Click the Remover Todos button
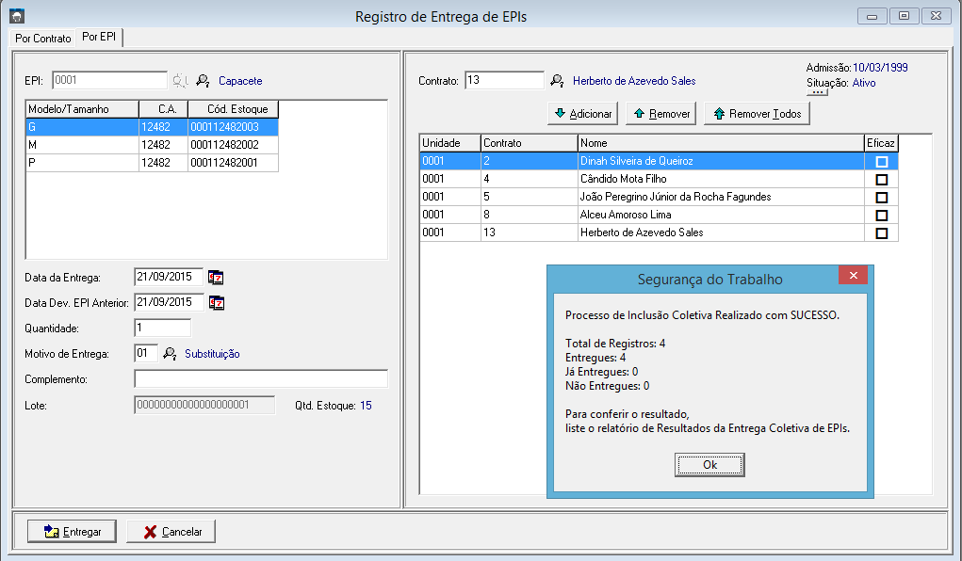This screenshot has height=561, width=962. point(757,114)
